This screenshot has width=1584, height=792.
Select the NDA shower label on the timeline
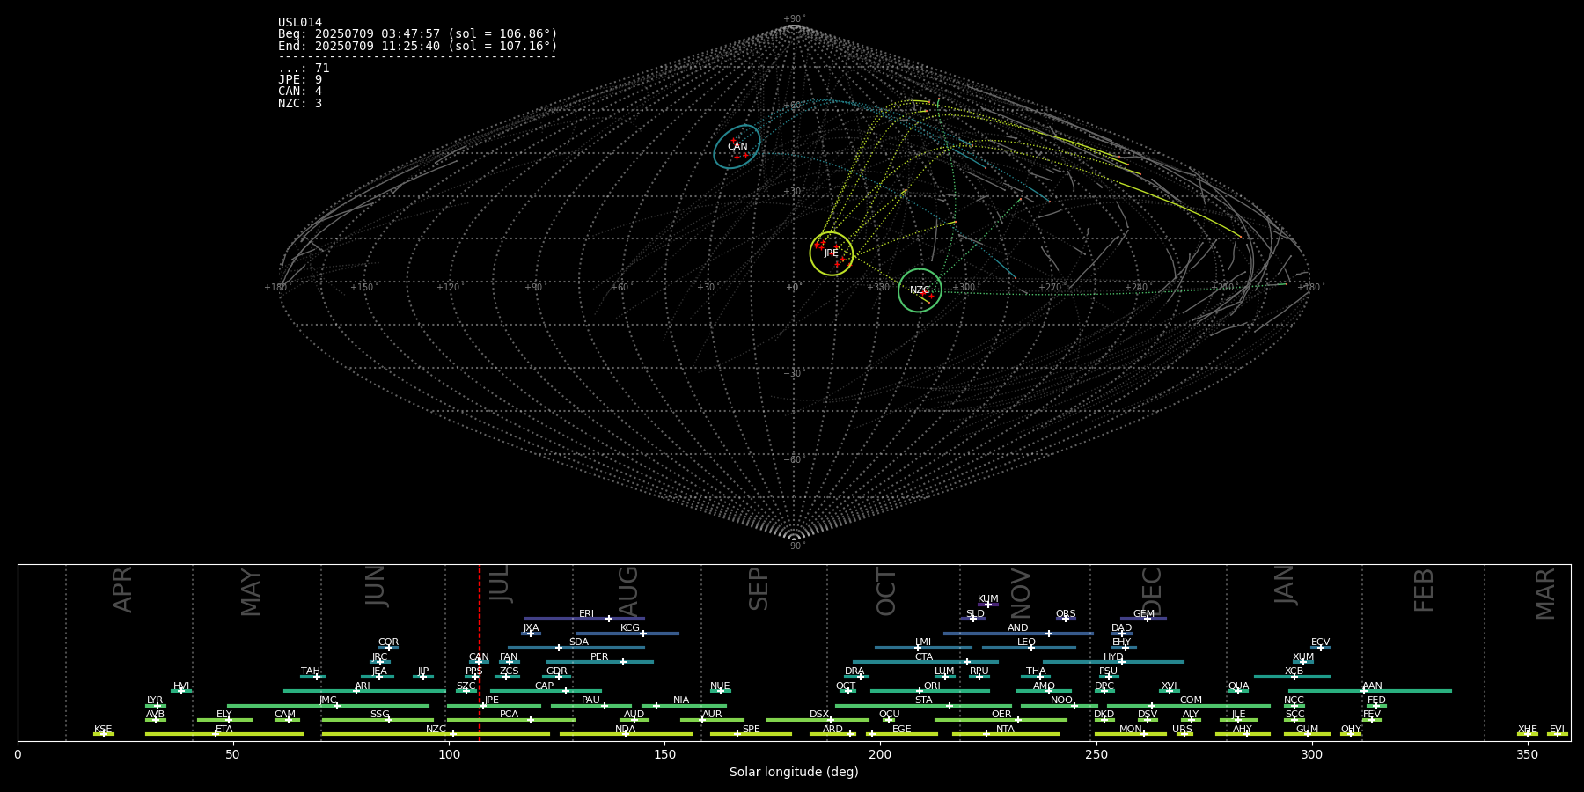626,730
